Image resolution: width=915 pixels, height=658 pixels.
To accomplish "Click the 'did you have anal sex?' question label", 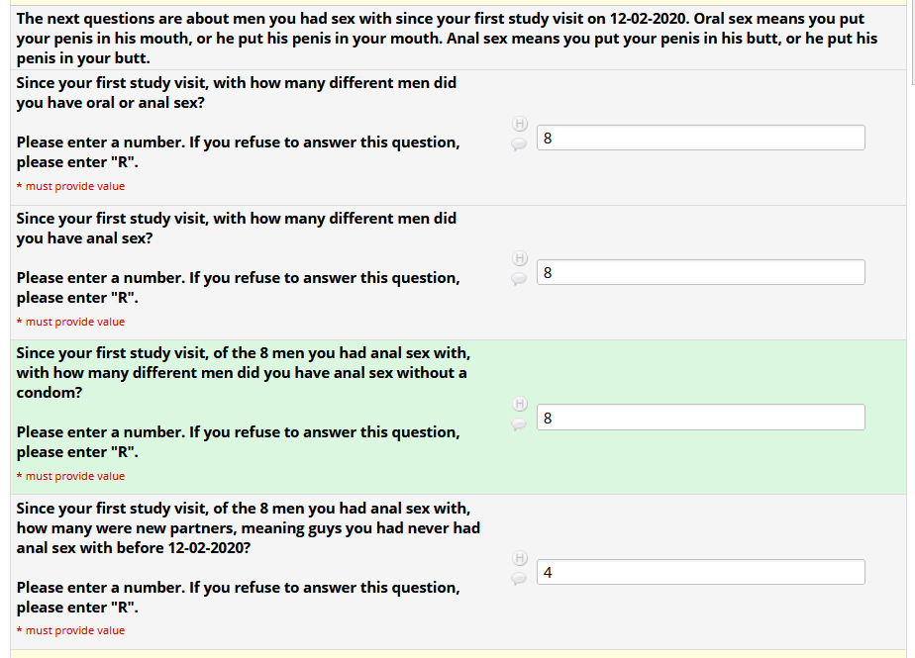I will pos(237,228).
